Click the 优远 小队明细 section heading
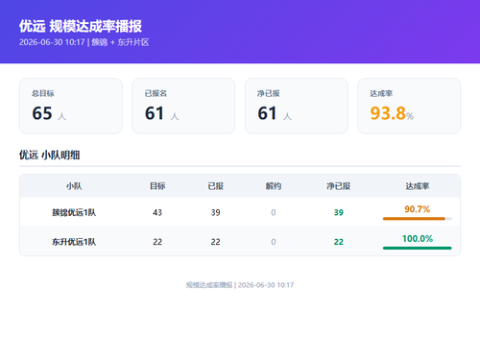Screen dimensions: 480x360 (49, 156)
